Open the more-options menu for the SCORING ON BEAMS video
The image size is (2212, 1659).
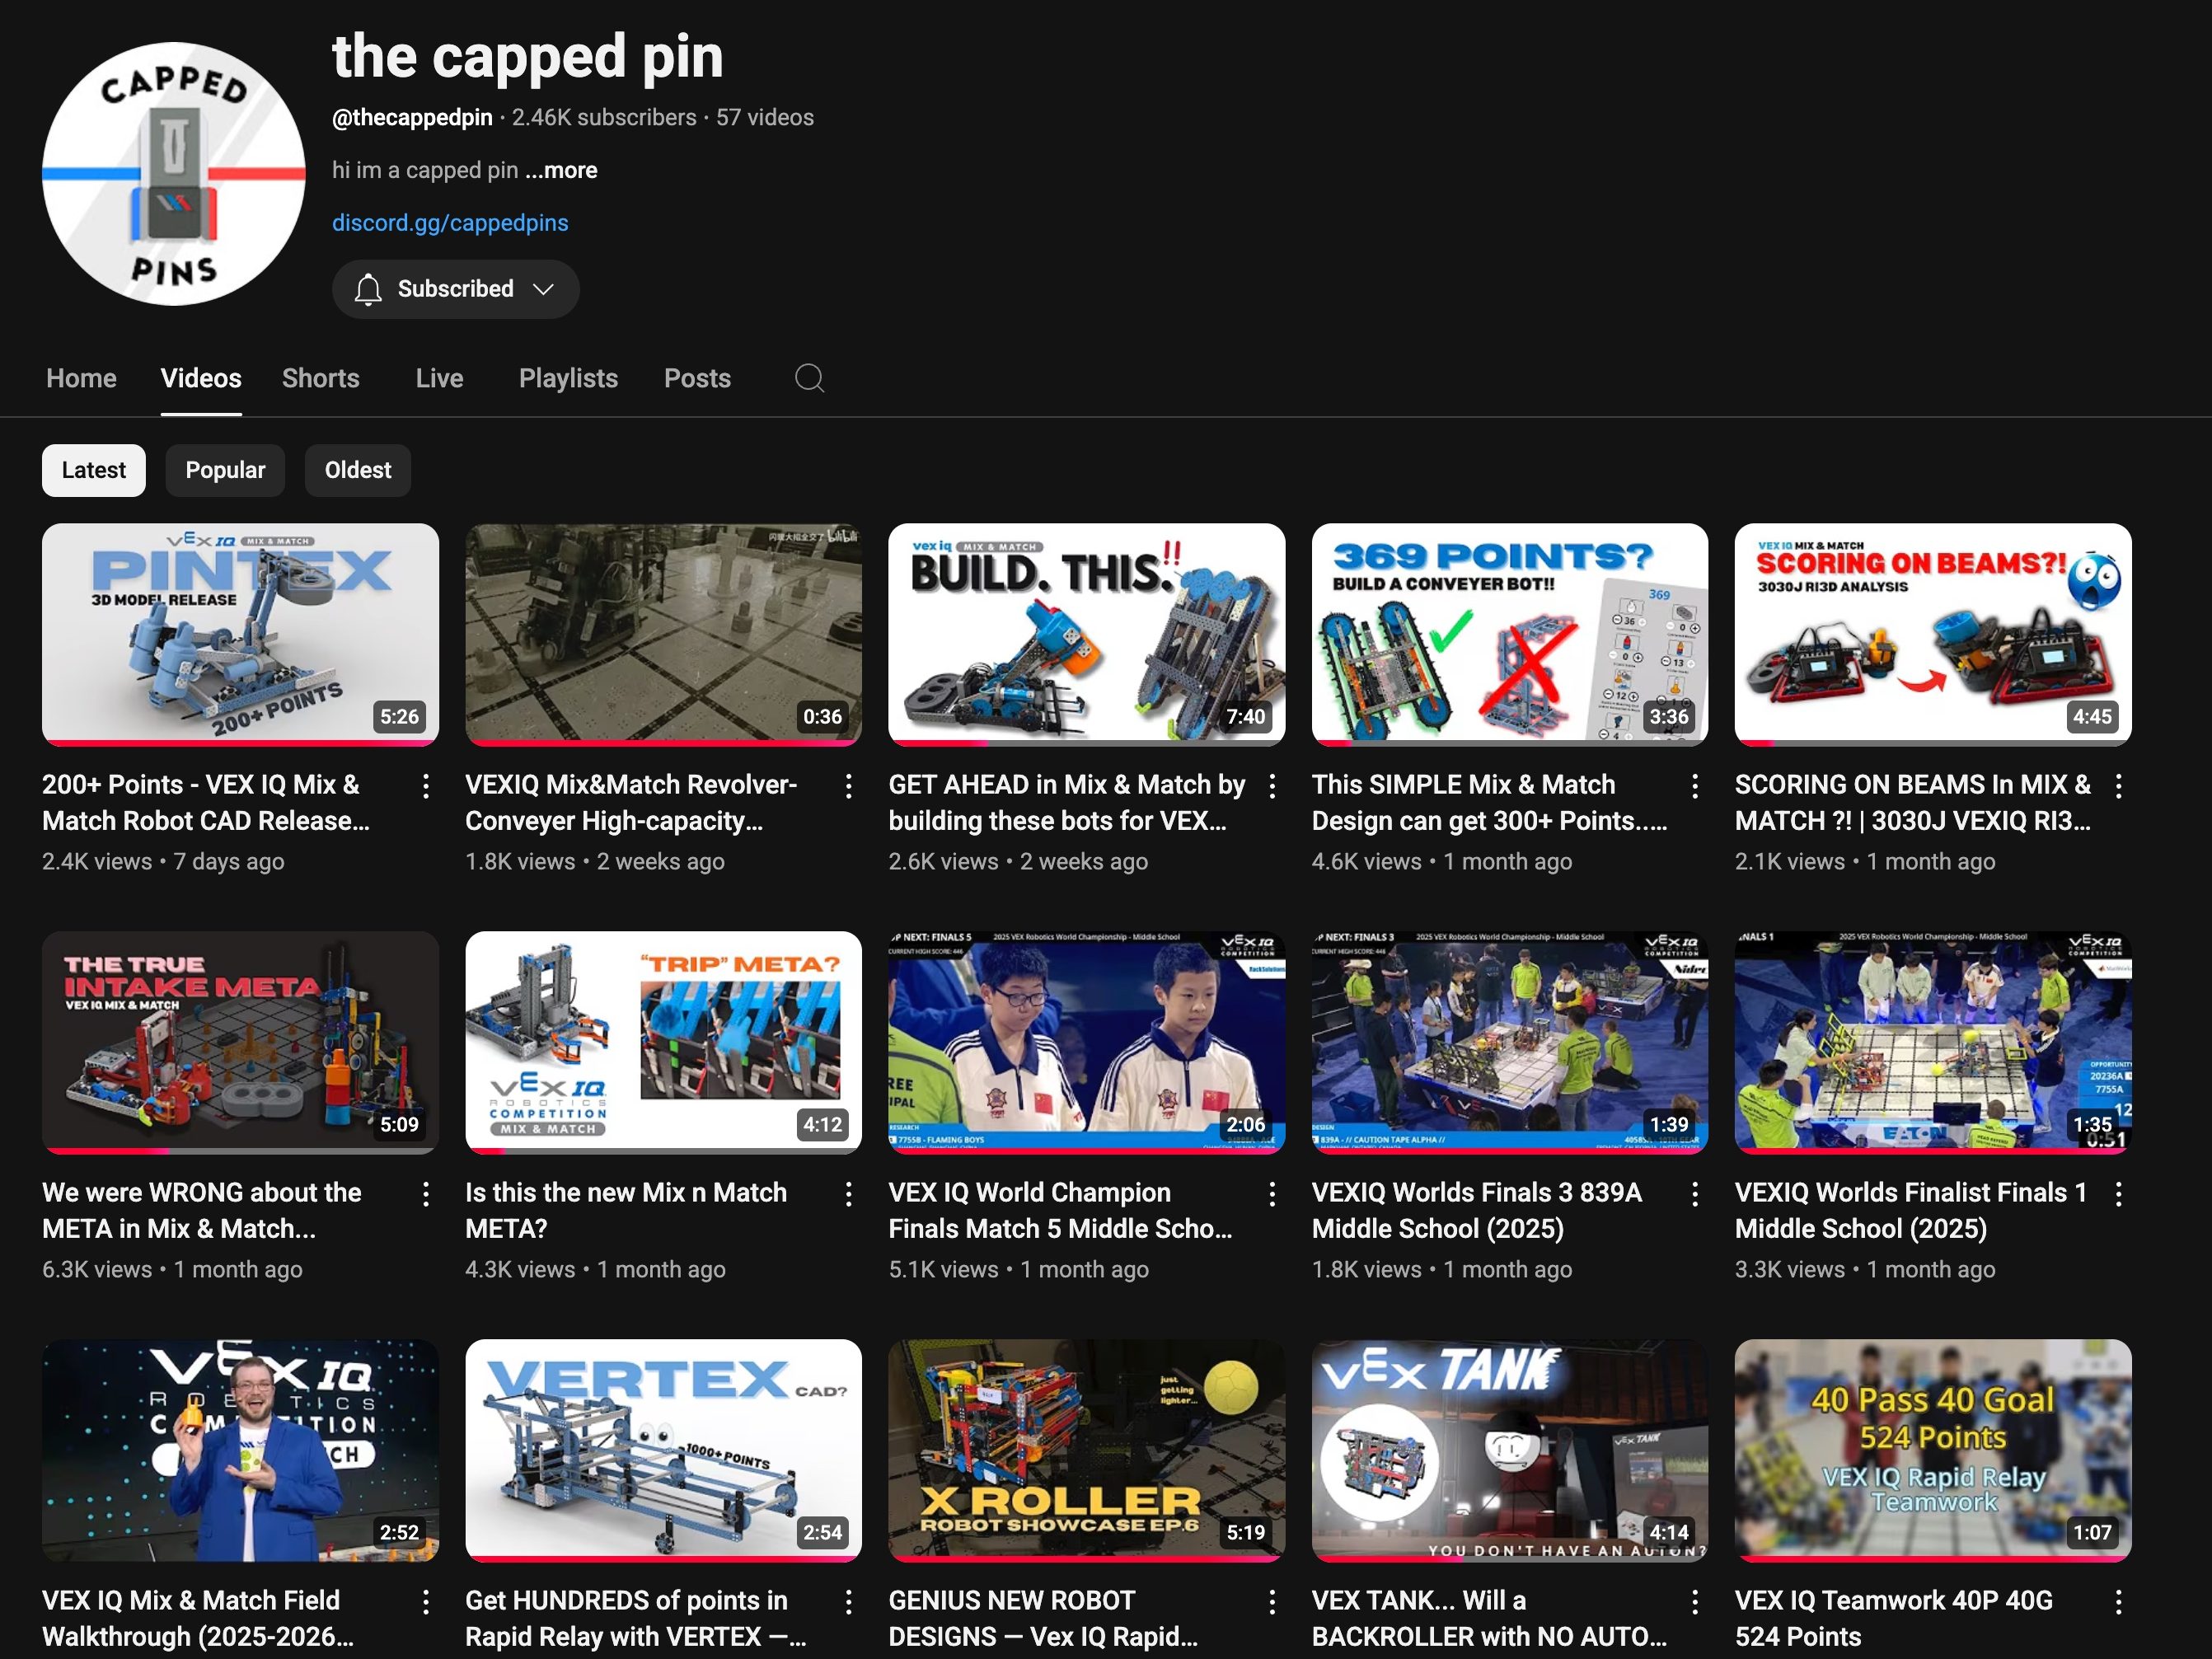tap(2118, 786)
